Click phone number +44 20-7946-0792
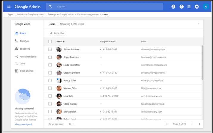The height and width of the screenshot is (133, 213). (x=109, y=96)
